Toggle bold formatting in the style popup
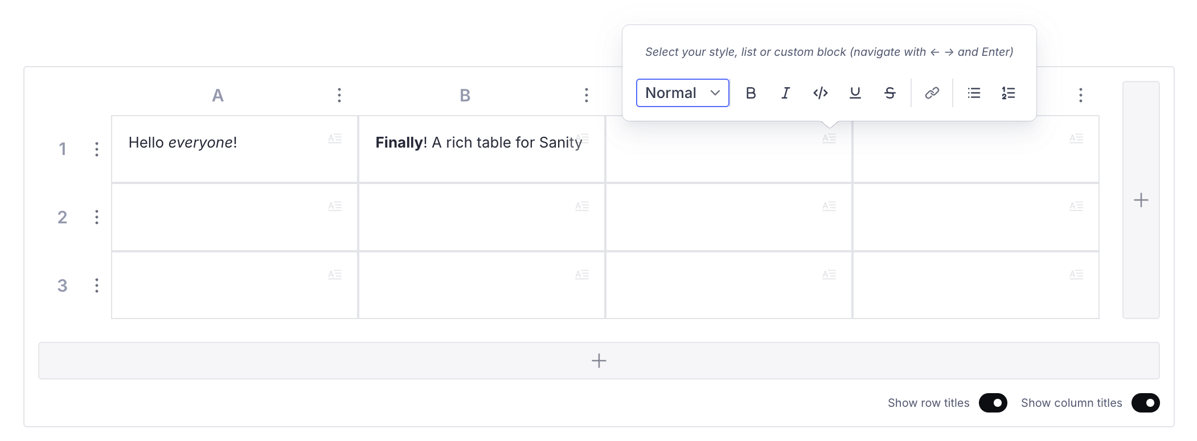Viewport: 1197px width, 441px height. pyautogui.click(x=751, y=93)
